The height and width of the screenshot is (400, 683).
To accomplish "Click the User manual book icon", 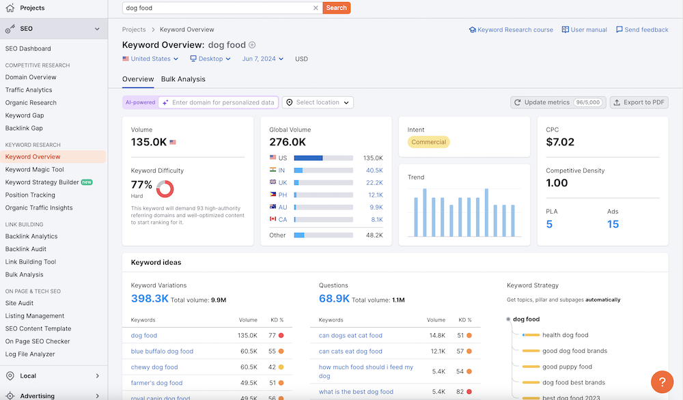I will [566, 30].
